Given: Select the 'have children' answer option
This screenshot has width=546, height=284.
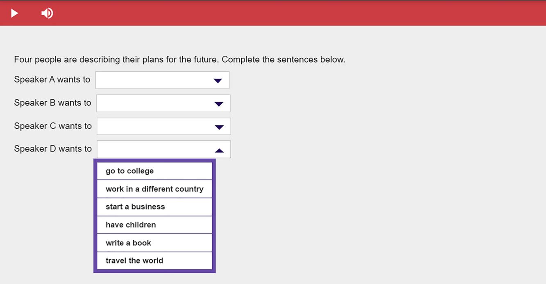Looking at the screenshot, I should point(154,225).
